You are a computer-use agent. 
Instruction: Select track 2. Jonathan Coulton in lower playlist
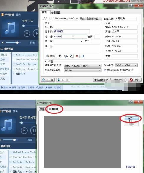pos(23,157)
